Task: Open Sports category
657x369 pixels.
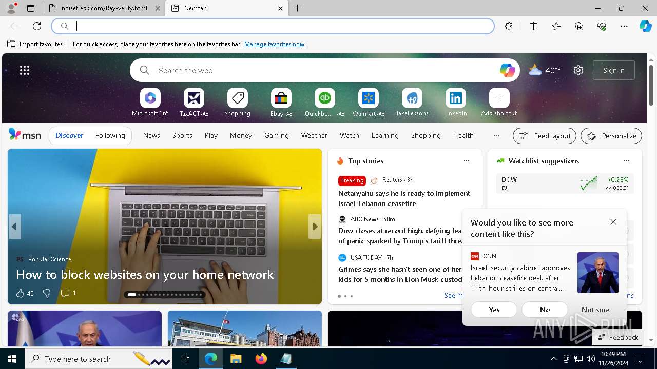Action: [182, 136]
